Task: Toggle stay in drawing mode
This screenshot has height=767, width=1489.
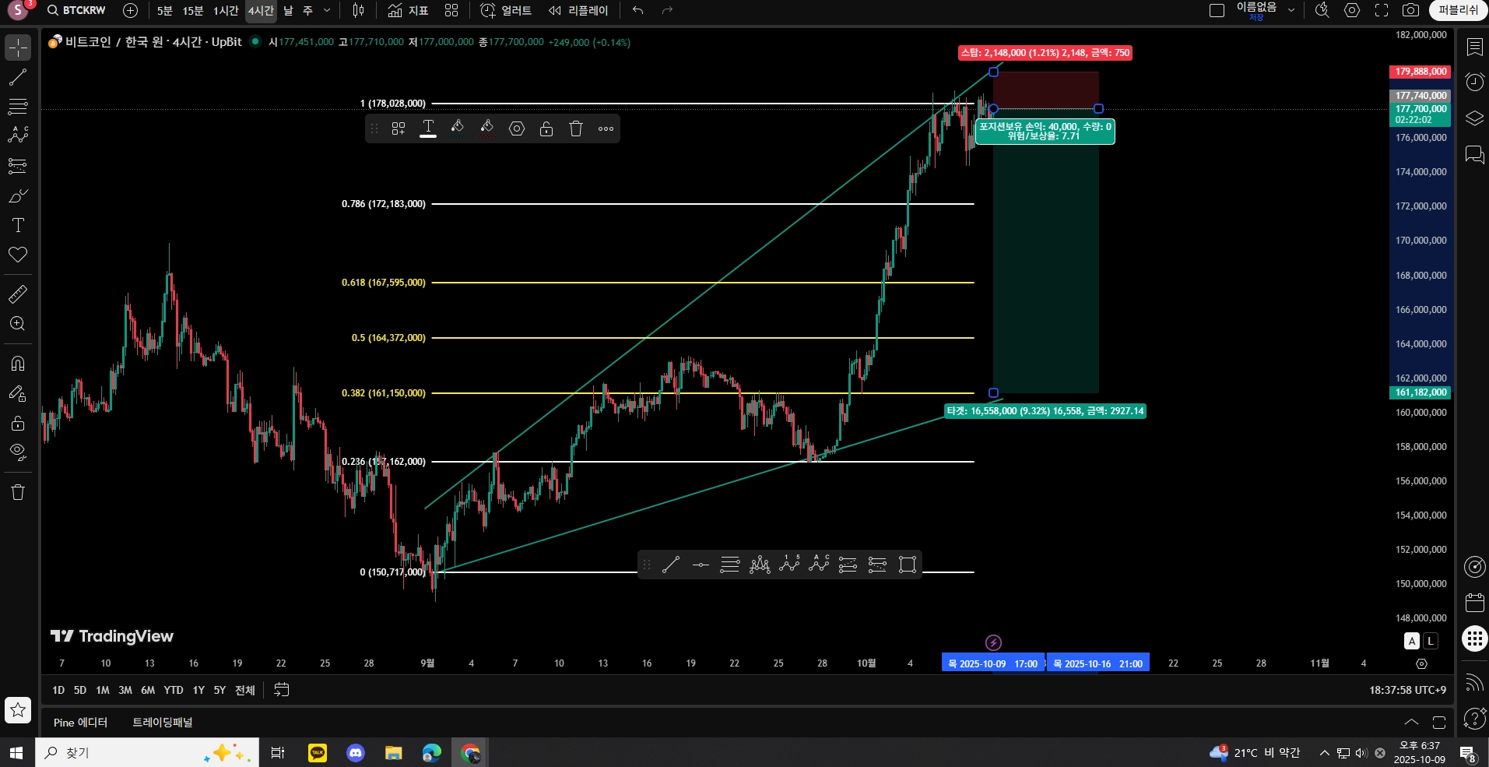Action: coord(18,393)
